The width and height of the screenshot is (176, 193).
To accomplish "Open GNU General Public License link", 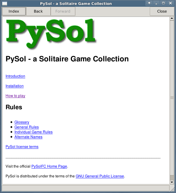I will click(x=100, y=176).
